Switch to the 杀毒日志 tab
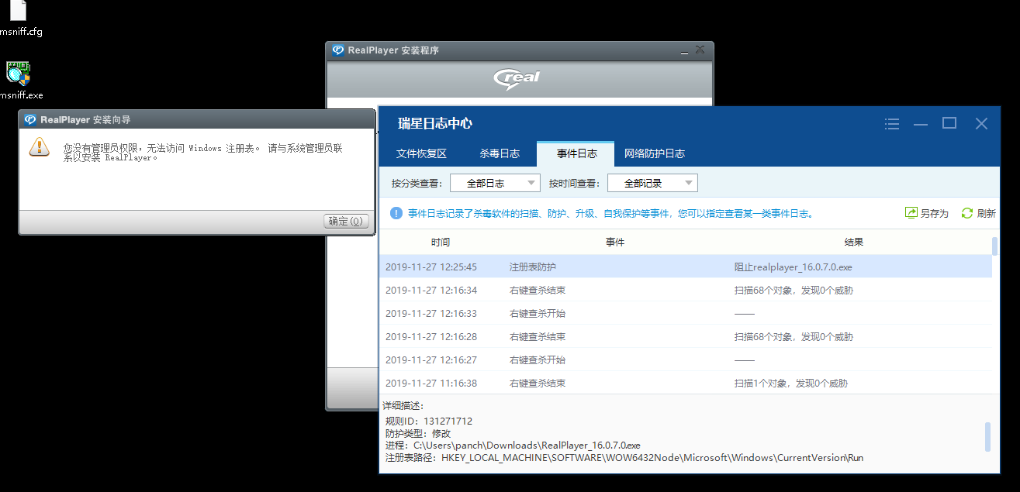 [500, 153]
